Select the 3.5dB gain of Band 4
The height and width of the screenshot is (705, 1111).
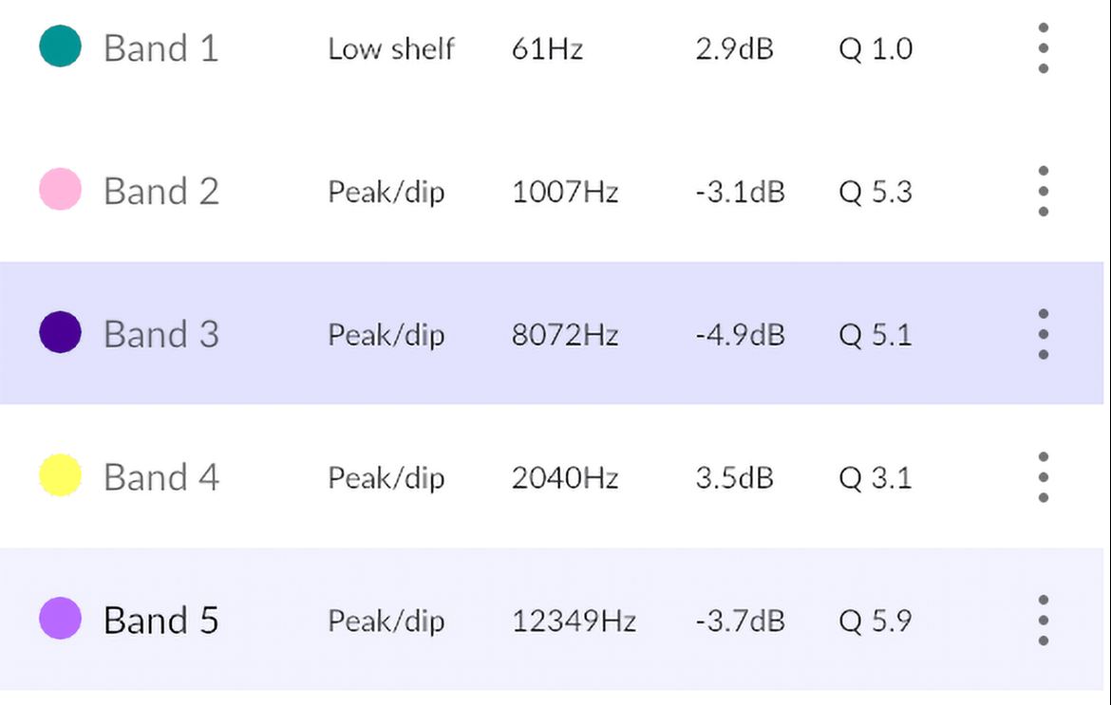click(734, 478)
